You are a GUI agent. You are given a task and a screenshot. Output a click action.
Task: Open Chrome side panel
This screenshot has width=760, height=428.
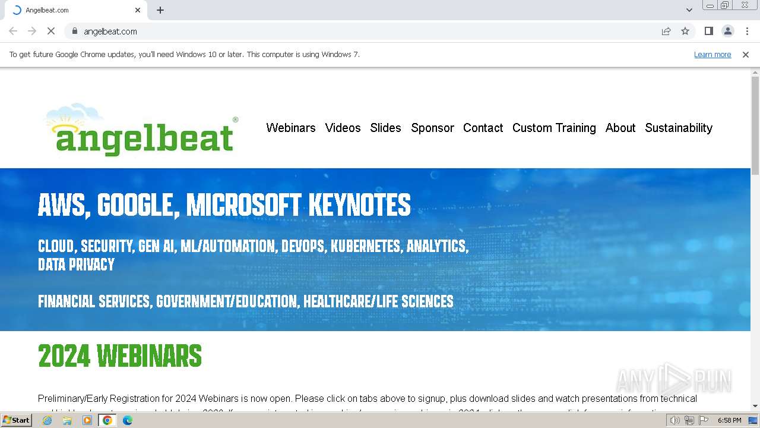708,31
